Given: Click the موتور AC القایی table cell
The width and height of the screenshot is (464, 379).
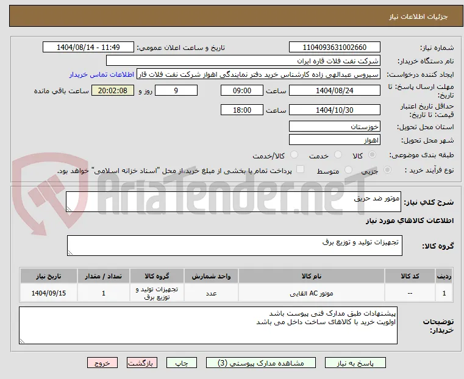Looking at the screenshot, I should pos(312,293).
